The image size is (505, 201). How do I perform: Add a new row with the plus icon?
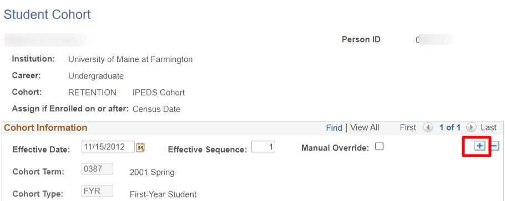(480, 146)
